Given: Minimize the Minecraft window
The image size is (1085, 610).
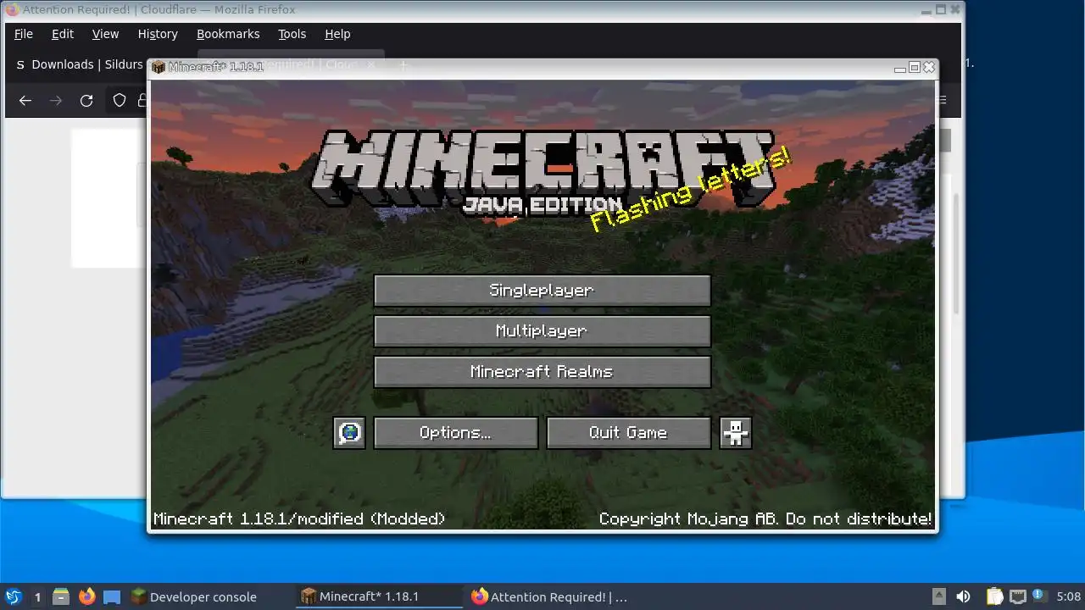Looking at the screenshot, I should tap(900, 67).
